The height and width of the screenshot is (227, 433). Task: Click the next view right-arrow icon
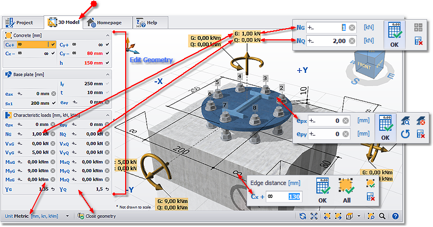[x=338, y=216]
